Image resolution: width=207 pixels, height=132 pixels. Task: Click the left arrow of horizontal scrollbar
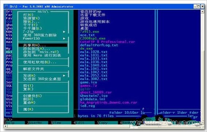tap(5, 126)
